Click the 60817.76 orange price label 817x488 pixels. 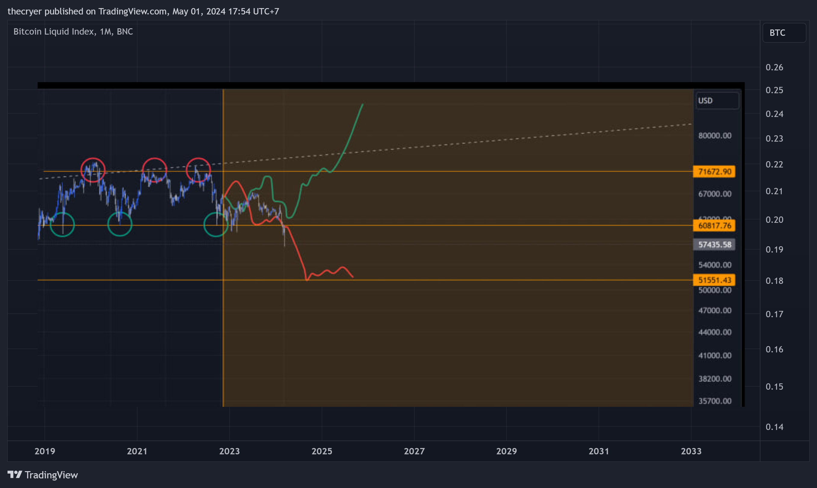pyautogui.click(x=714, y=226)
